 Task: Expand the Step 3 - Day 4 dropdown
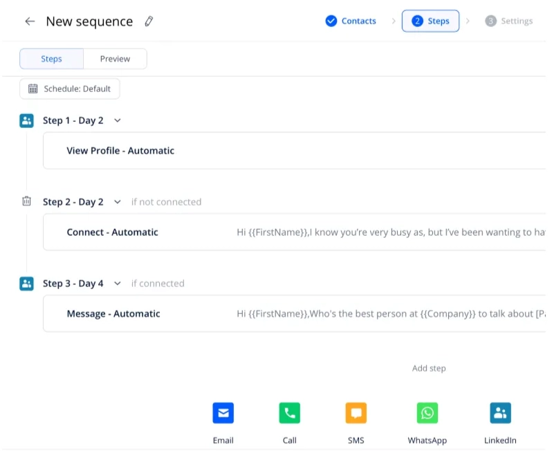pyautogui.click(x=117, y=284)
